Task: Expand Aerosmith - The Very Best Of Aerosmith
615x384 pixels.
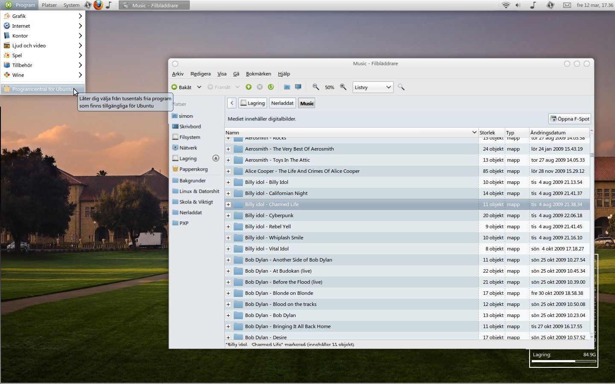Action: point(228,149)
